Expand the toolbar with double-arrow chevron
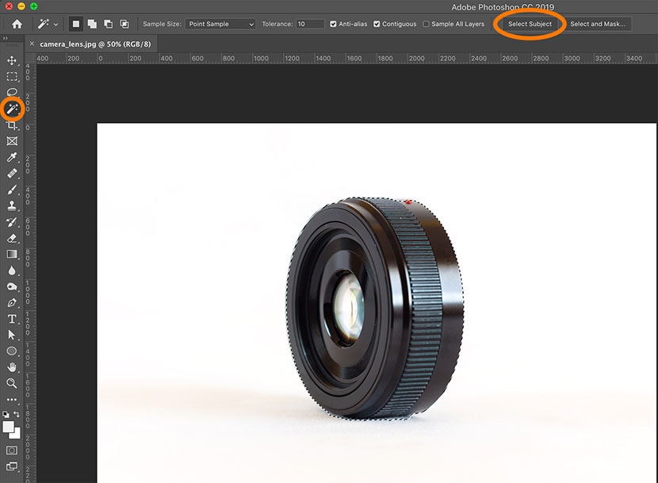 click(x=6, y=37)
